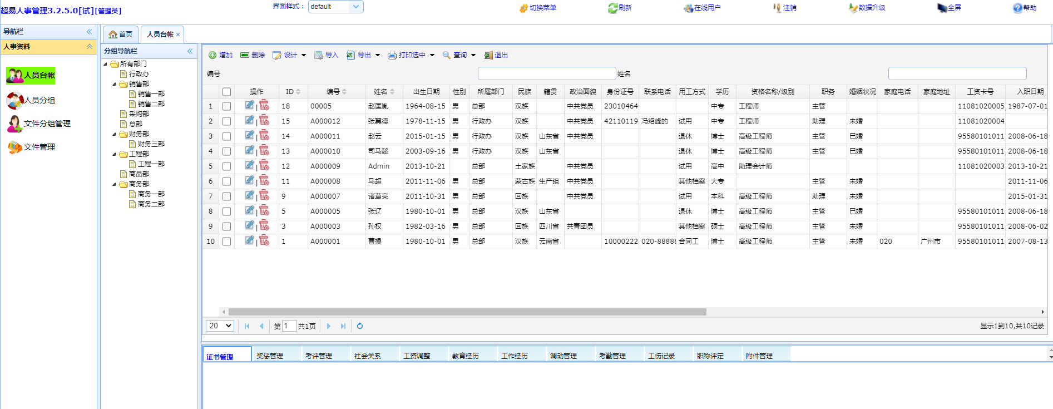Select 工程一部 in the department tree

151,164
